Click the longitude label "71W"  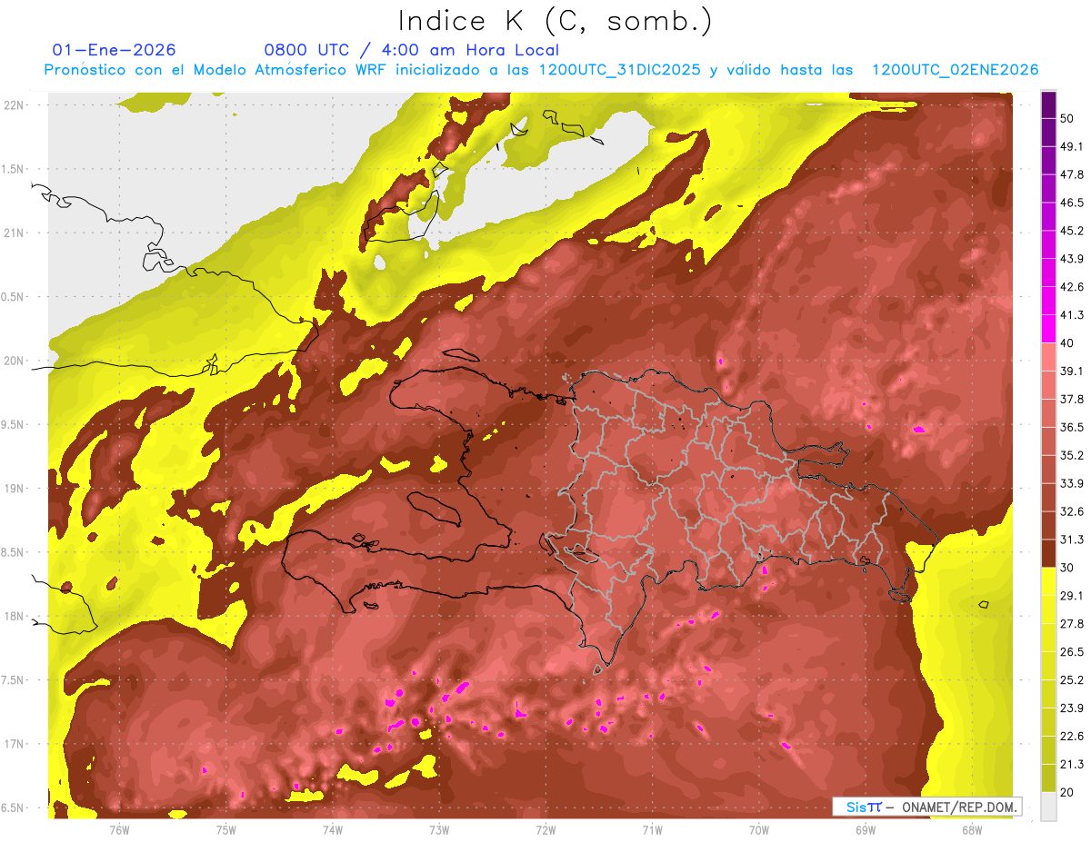coord(652,830)
